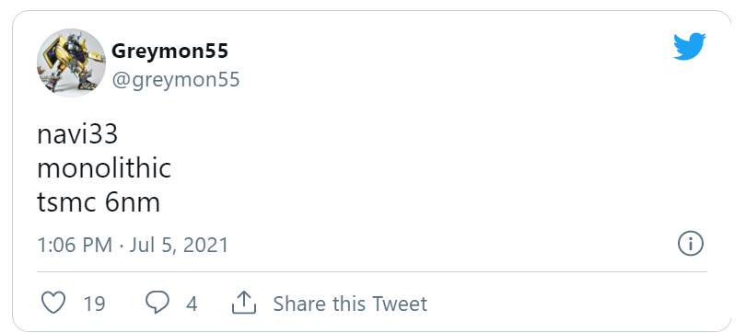Select Share this Tweet
The width and height of the screenshot is (746, 333).
tap(350, 304)
